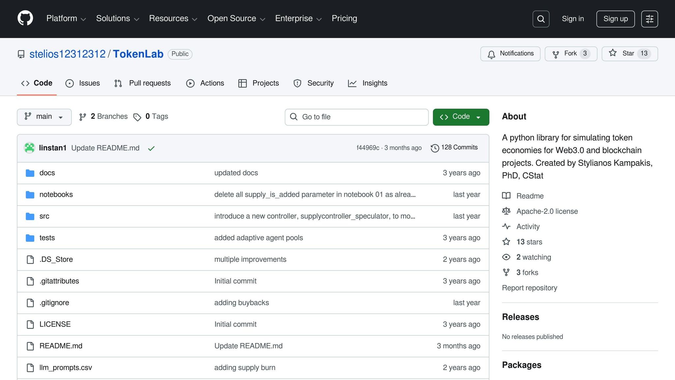Click linstan1's avatar icon
This screenshot has width=675, height=380.
tap(30, 148)
